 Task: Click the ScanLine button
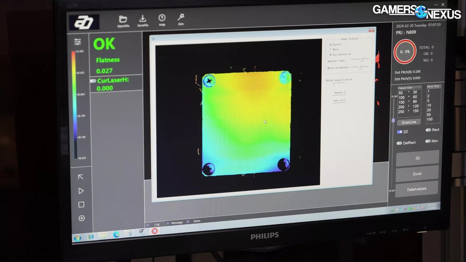coord(409,122)
